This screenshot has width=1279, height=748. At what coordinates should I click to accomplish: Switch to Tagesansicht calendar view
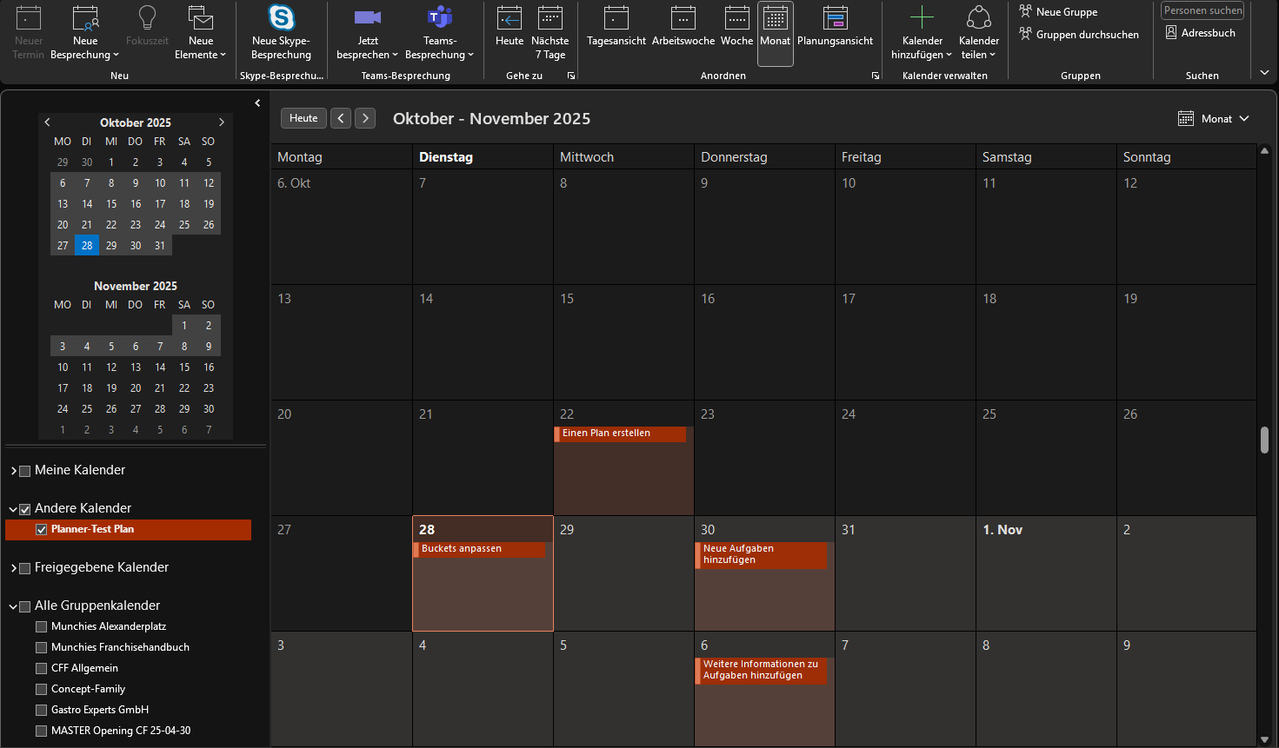(x=616, y=18)
